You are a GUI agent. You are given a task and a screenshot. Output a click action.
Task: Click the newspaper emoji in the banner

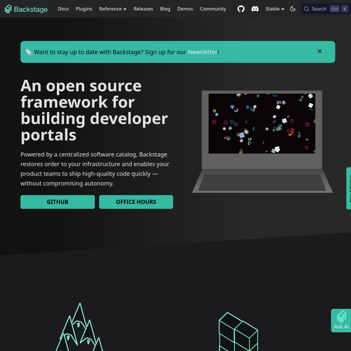click(28, 52)
